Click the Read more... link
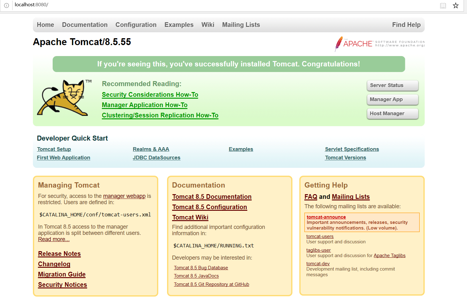This screenshot has height=300, width=467. point(54,239)
